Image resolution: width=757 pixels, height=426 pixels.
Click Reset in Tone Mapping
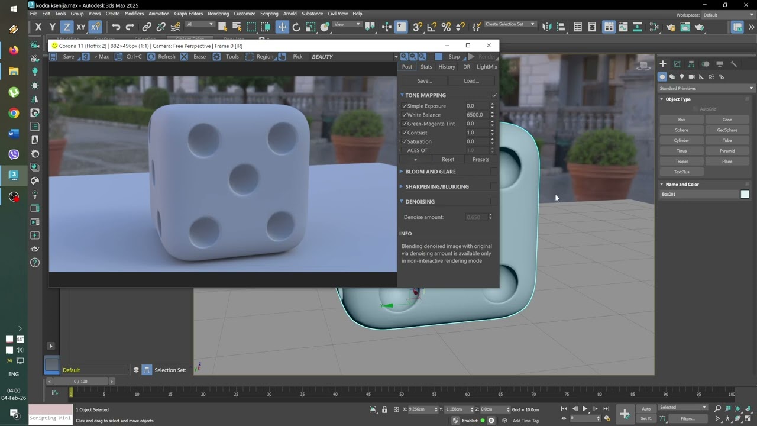tap(448, 159)
